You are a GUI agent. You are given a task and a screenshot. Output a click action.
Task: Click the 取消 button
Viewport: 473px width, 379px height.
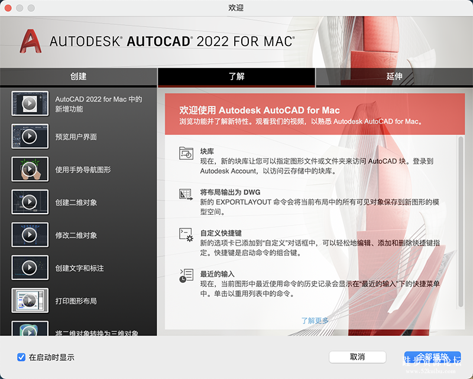click(358, 357)
